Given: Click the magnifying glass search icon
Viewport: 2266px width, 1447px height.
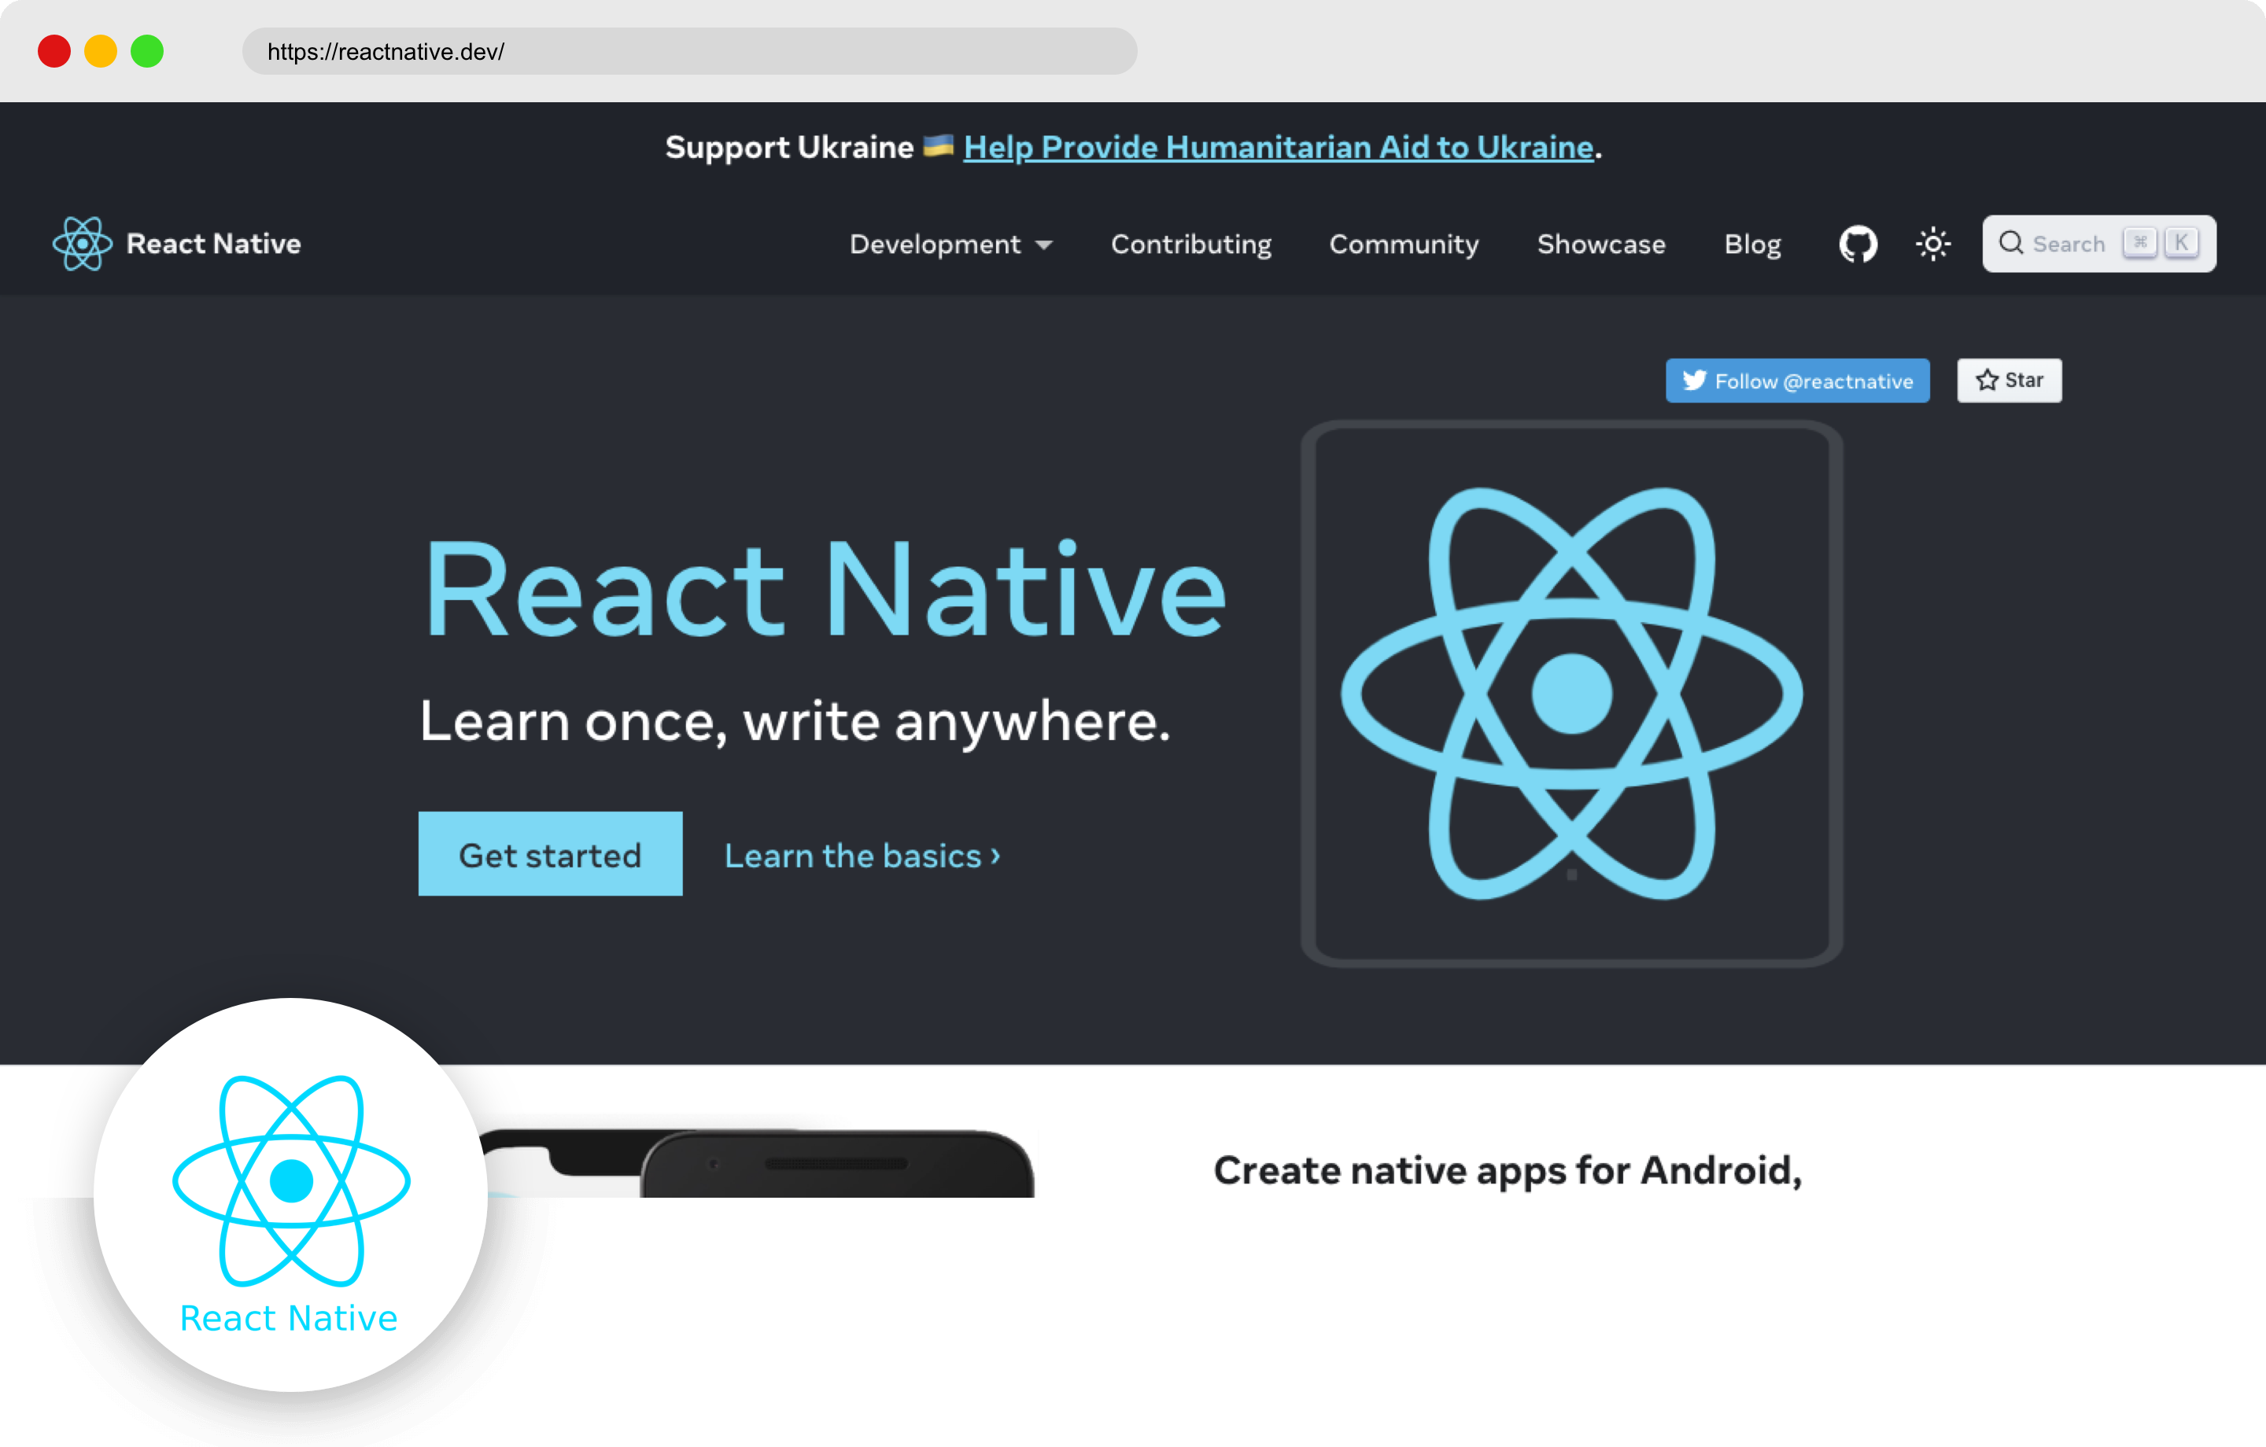Looking at the screenshot, I should 2011,243.
